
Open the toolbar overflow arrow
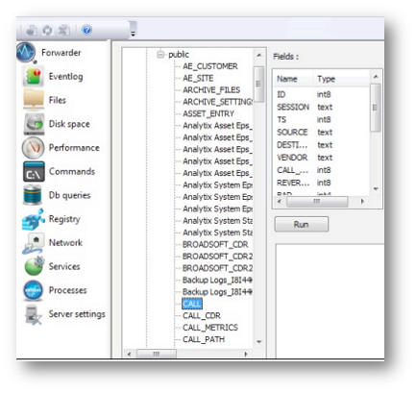pos(133,34)
